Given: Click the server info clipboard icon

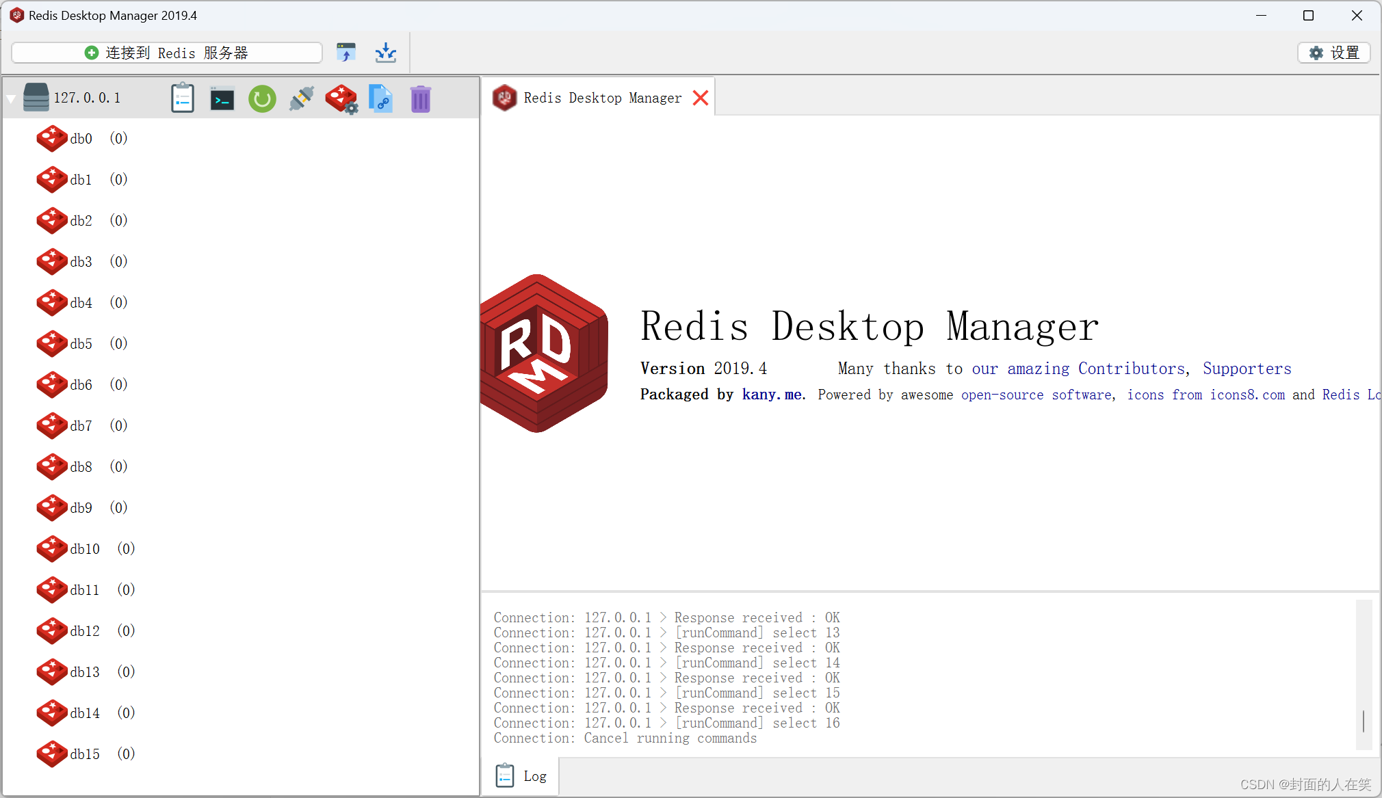Looking at the screenshot, I should (x=182, y=98).
